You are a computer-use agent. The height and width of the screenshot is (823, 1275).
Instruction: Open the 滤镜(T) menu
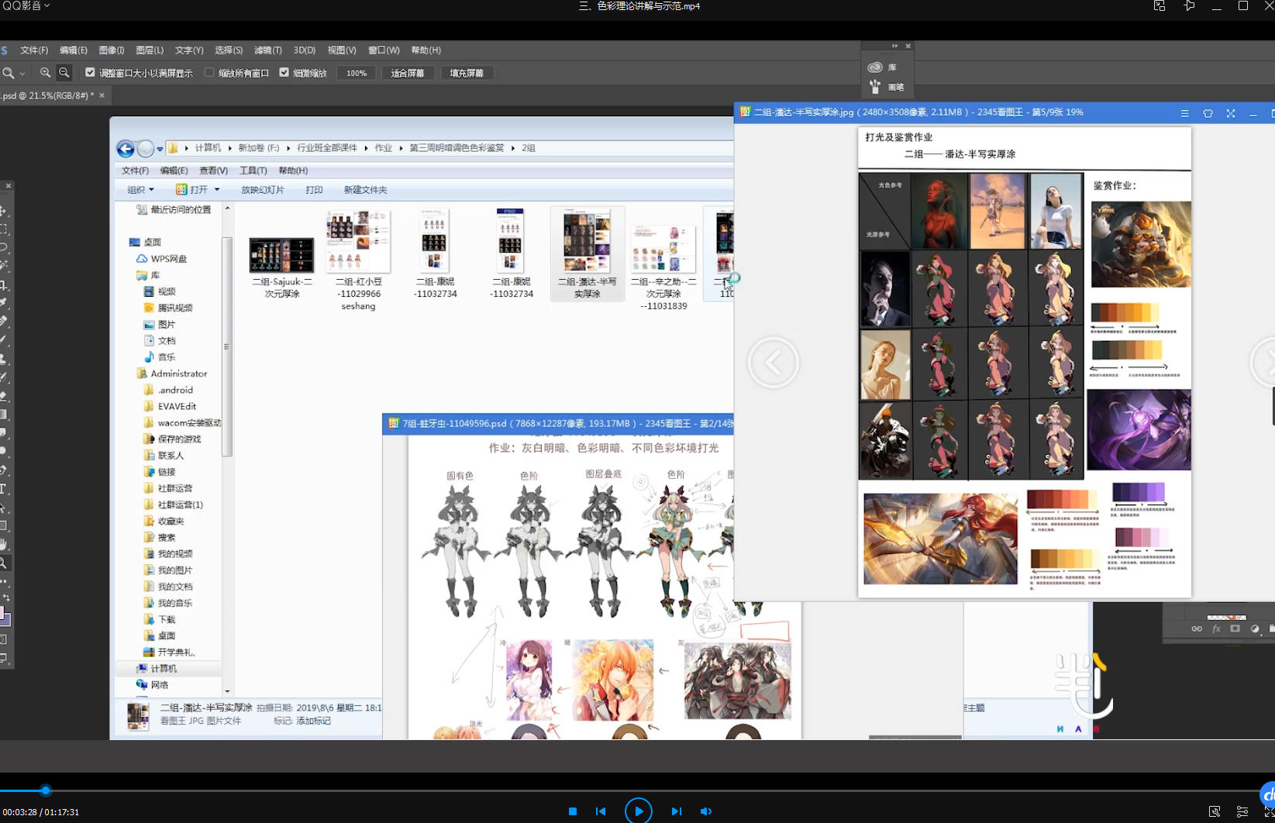(268, 50)
